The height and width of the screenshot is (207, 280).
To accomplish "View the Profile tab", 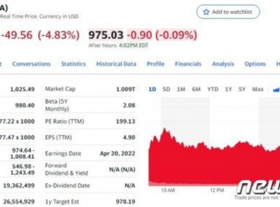I will (155, 64).
